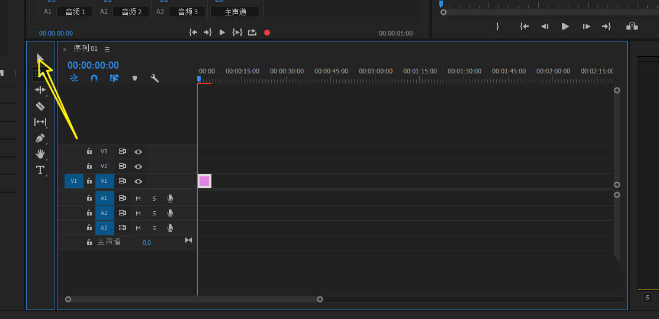Toggle the V1 source patch button
The image size is (659, 319).
pos(74,181)
